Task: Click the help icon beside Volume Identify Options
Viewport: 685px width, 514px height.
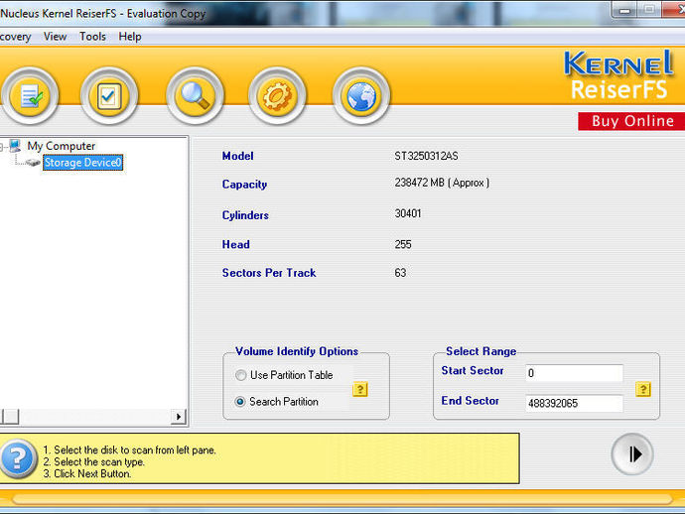Action: [x=360, y=389]
